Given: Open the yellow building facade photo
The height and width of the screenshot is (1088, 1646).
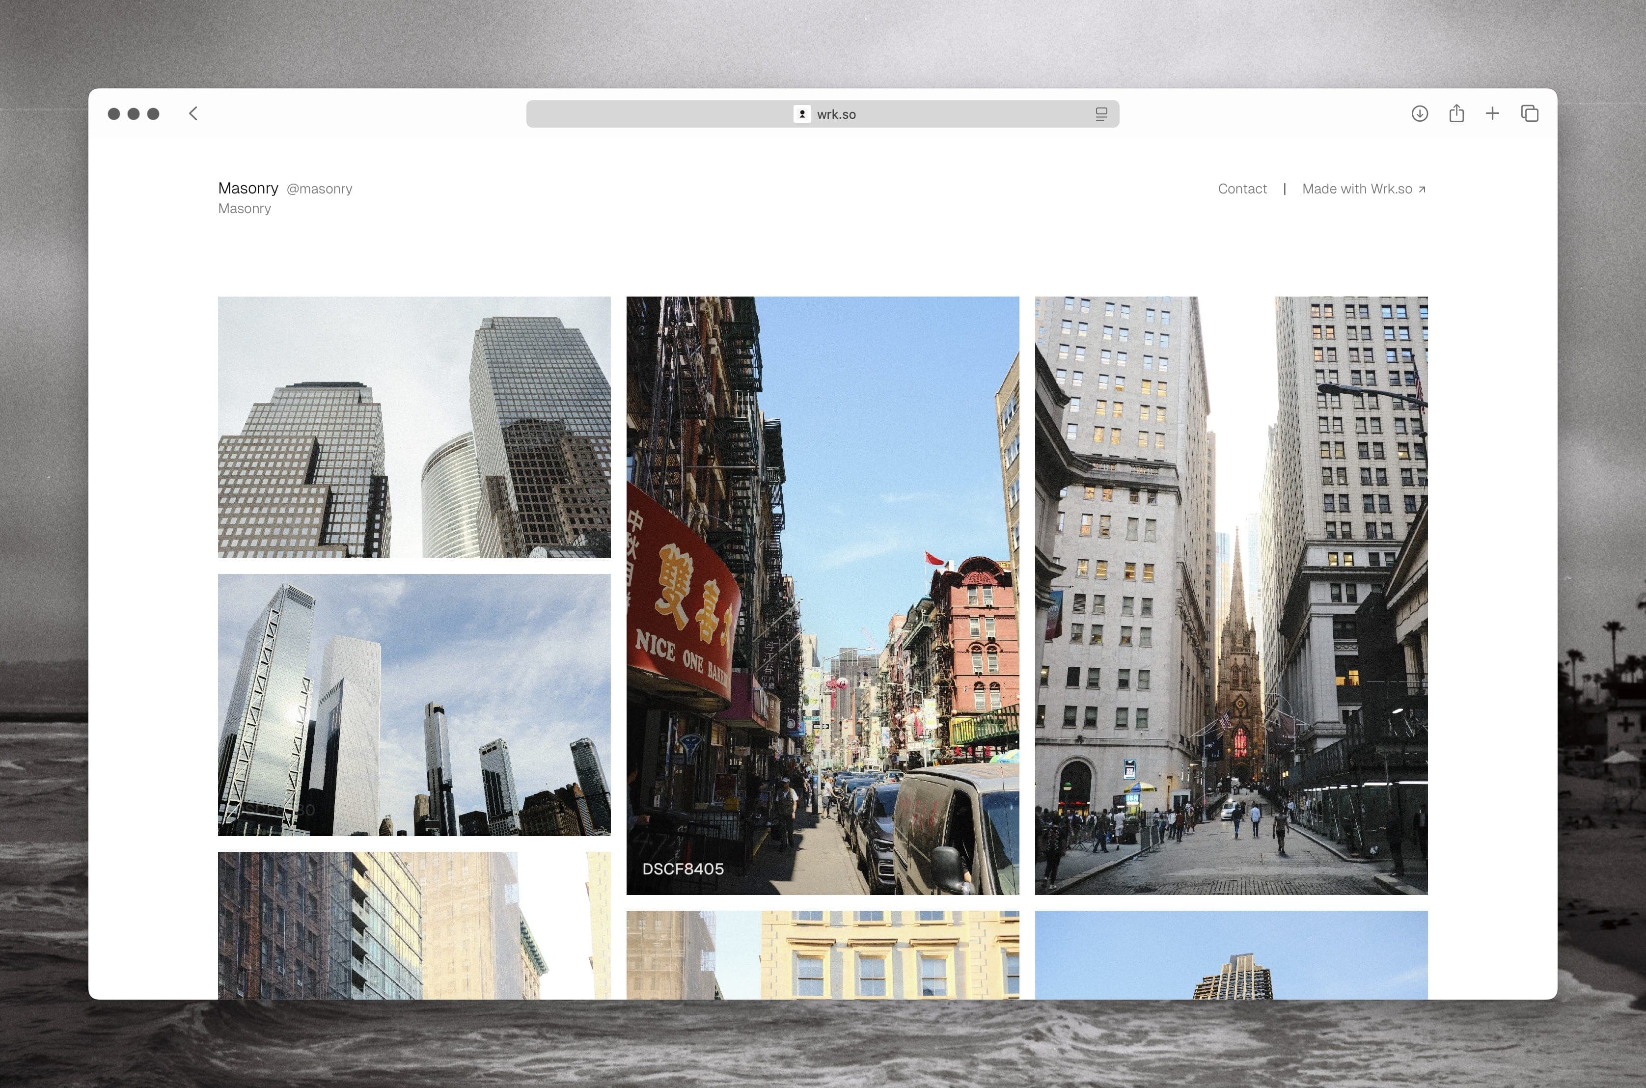Looking at the screenshot, I should click(x=823, y=955).
